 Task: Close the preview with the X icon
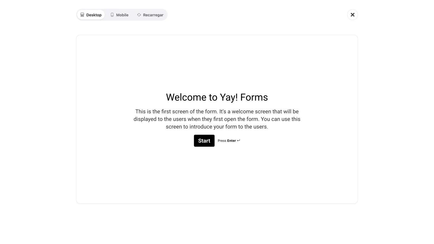352,15
